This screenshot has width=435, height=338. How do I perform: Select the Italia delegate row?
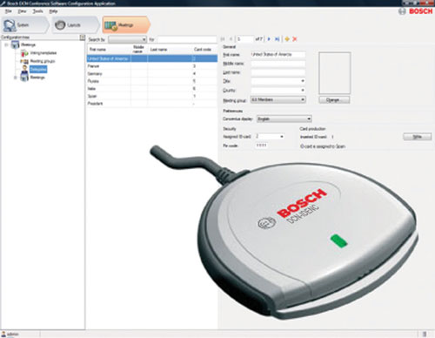[152, 89]
